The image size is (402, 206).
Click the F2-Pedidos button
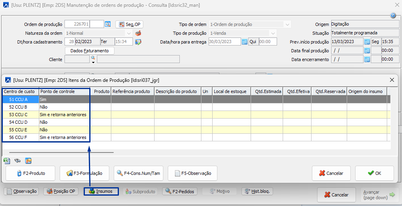179,191
